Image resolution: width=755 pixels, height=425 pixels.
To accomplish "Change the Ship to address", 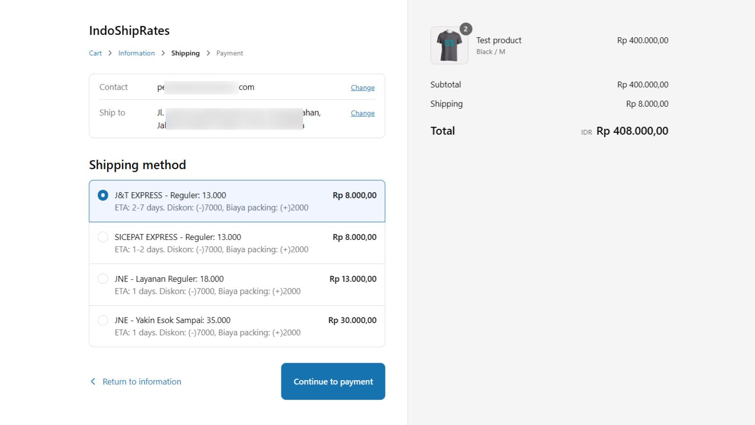I will [362, 113].
